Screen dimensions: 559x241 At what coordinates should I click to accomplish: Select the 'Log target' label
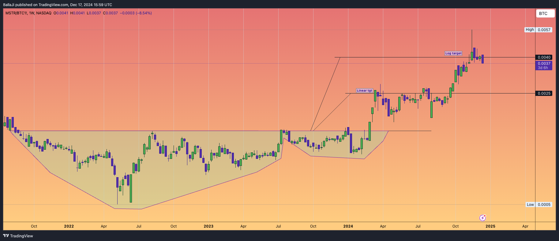click(453, 53)
